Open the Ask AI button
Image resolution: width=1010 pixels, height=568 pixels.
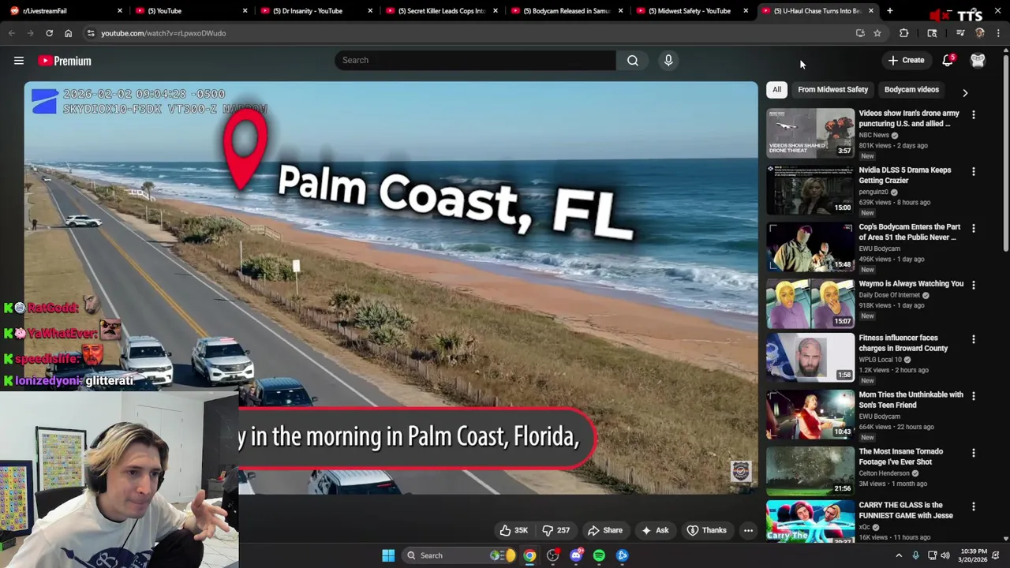tap(655, 530)
